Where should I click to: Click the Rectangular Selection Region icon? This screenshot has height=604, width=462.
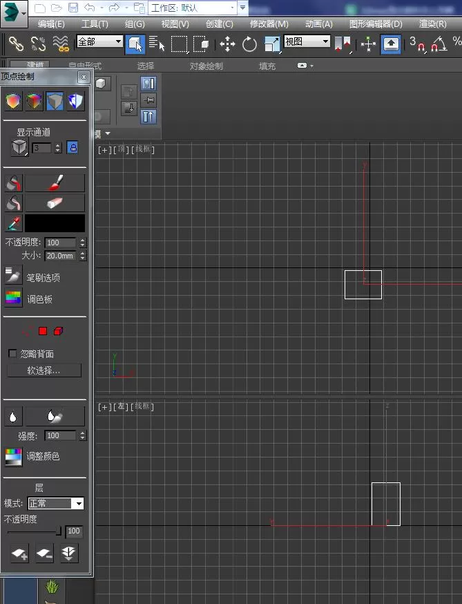point(179,44)
